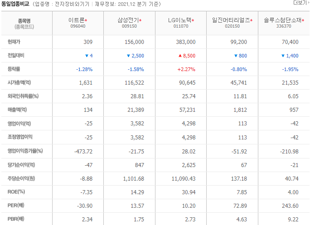Click PBR value 9.22

pyautogui.click(x=293, y=220)
